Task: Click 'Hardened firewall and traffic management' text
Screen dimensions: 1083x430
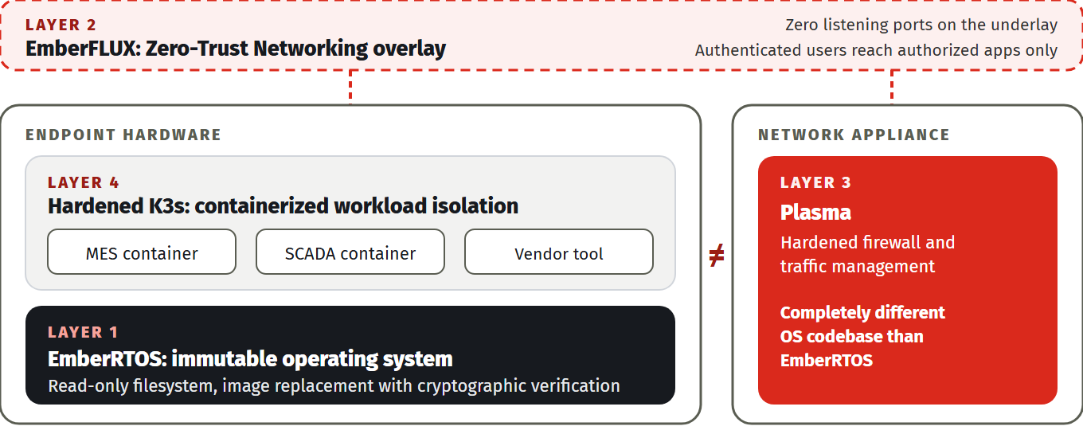Action: 867,254
